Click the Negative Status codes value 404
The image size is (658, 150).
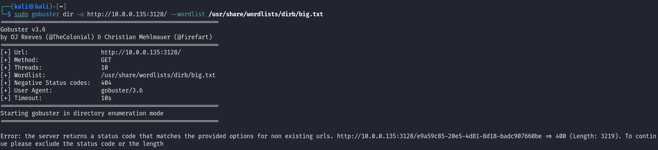click(106, 83)
